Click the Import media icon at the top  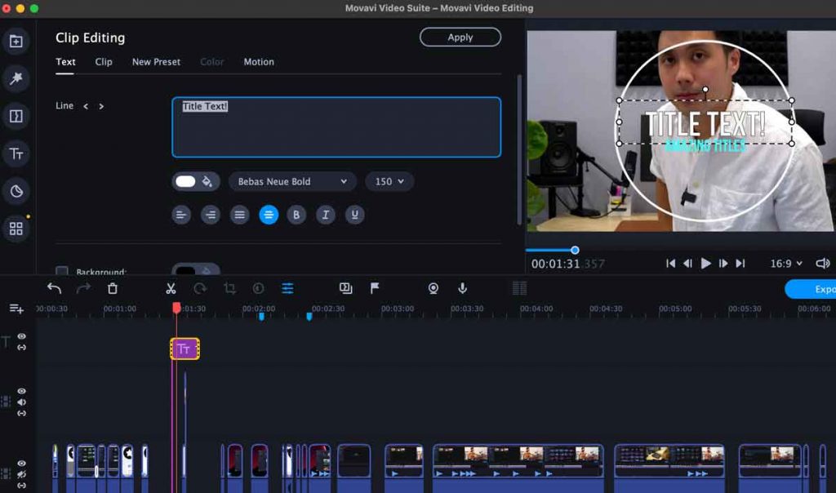click(x=16, y=40)
